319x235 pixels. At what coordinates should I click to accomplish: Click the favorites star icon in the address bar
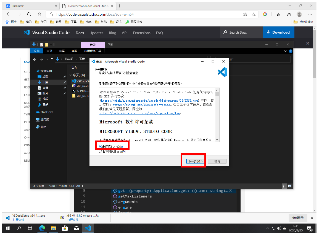point(253,14)
